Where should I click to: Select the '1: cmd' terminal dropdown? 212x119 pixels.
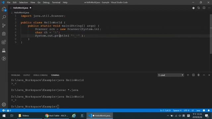pyautogui.click(x=171, y=75)
